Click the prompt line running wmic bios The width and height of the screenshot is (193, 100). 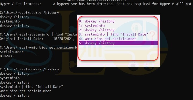coord(38,47)
